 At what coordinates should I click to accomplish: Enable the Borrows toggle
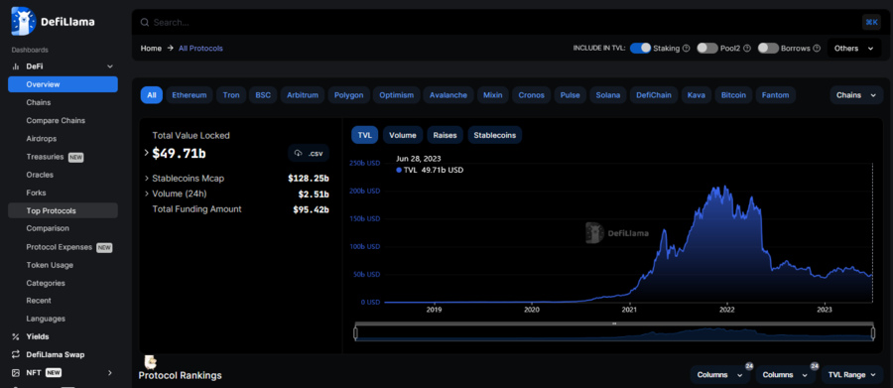(x=768, y=49)
